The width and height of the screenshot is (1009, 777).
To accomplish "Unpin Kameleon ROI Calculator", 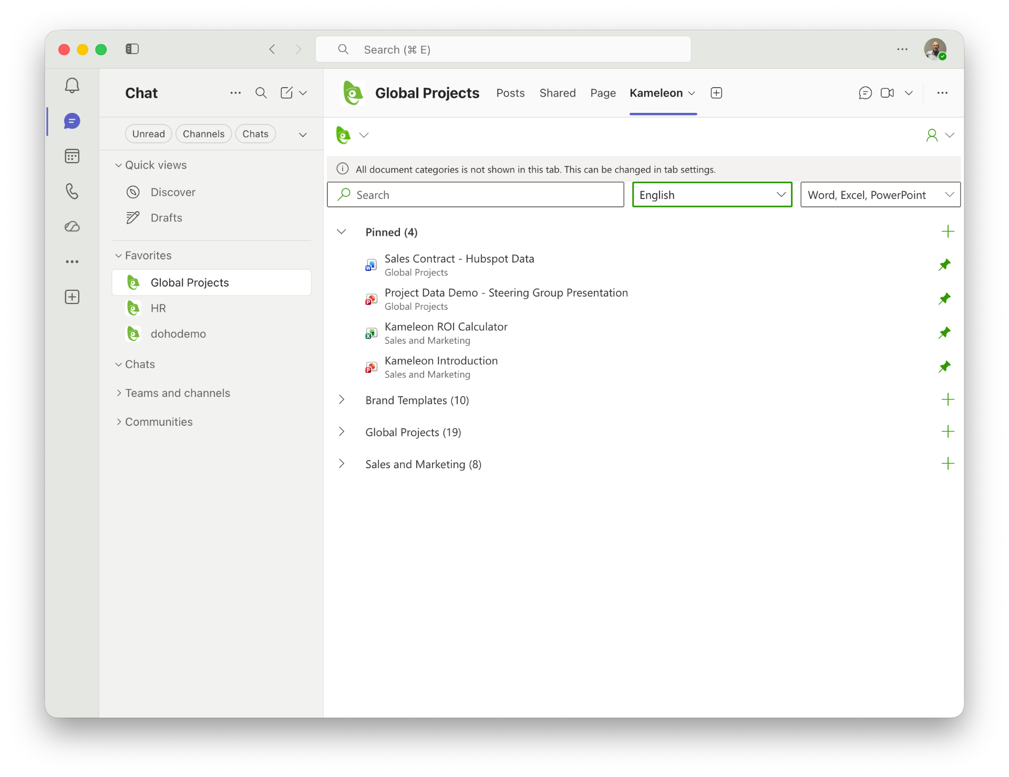I will click(944, 333).
